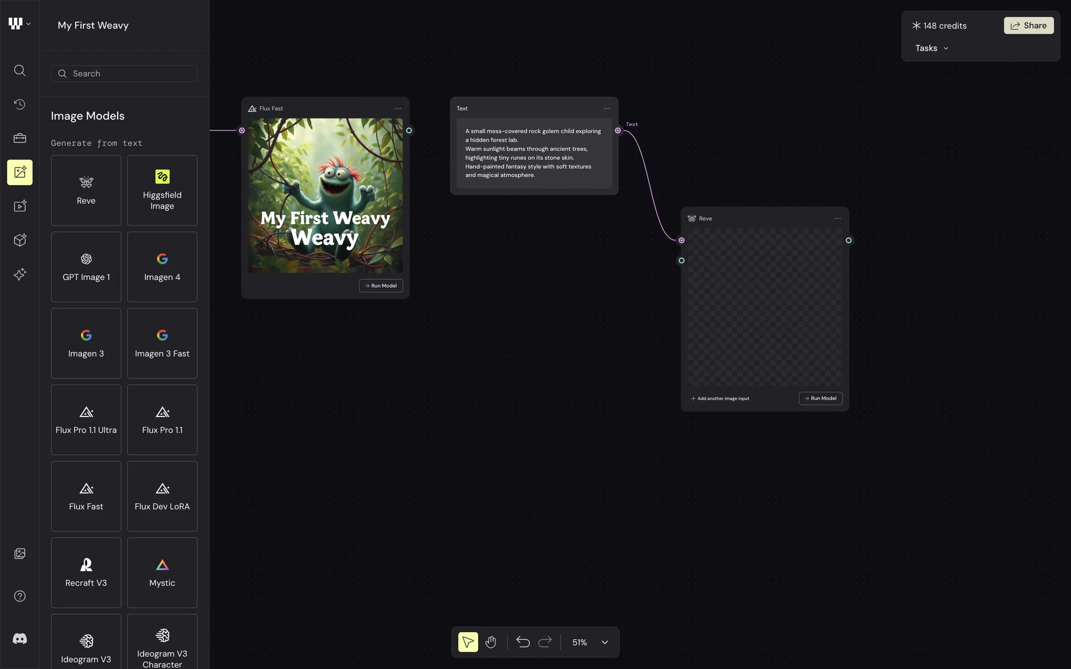Click the undo arrow in bottom toolbar

[523, 642]
